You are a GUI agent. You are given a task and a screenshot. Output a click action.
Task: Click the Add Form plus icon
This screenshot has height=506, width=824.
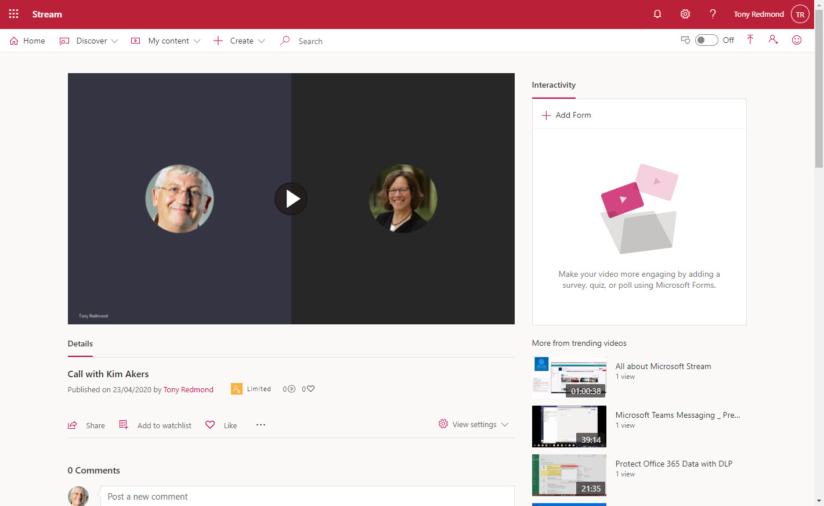(x=546, y=115)
